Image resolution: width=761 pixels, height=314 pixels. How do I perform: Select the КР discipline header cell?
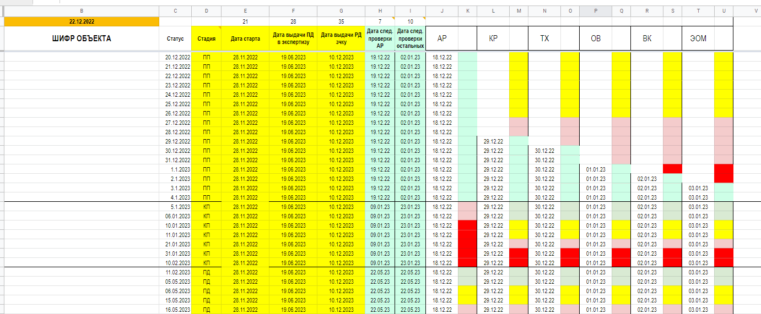[x=493, y=38]
